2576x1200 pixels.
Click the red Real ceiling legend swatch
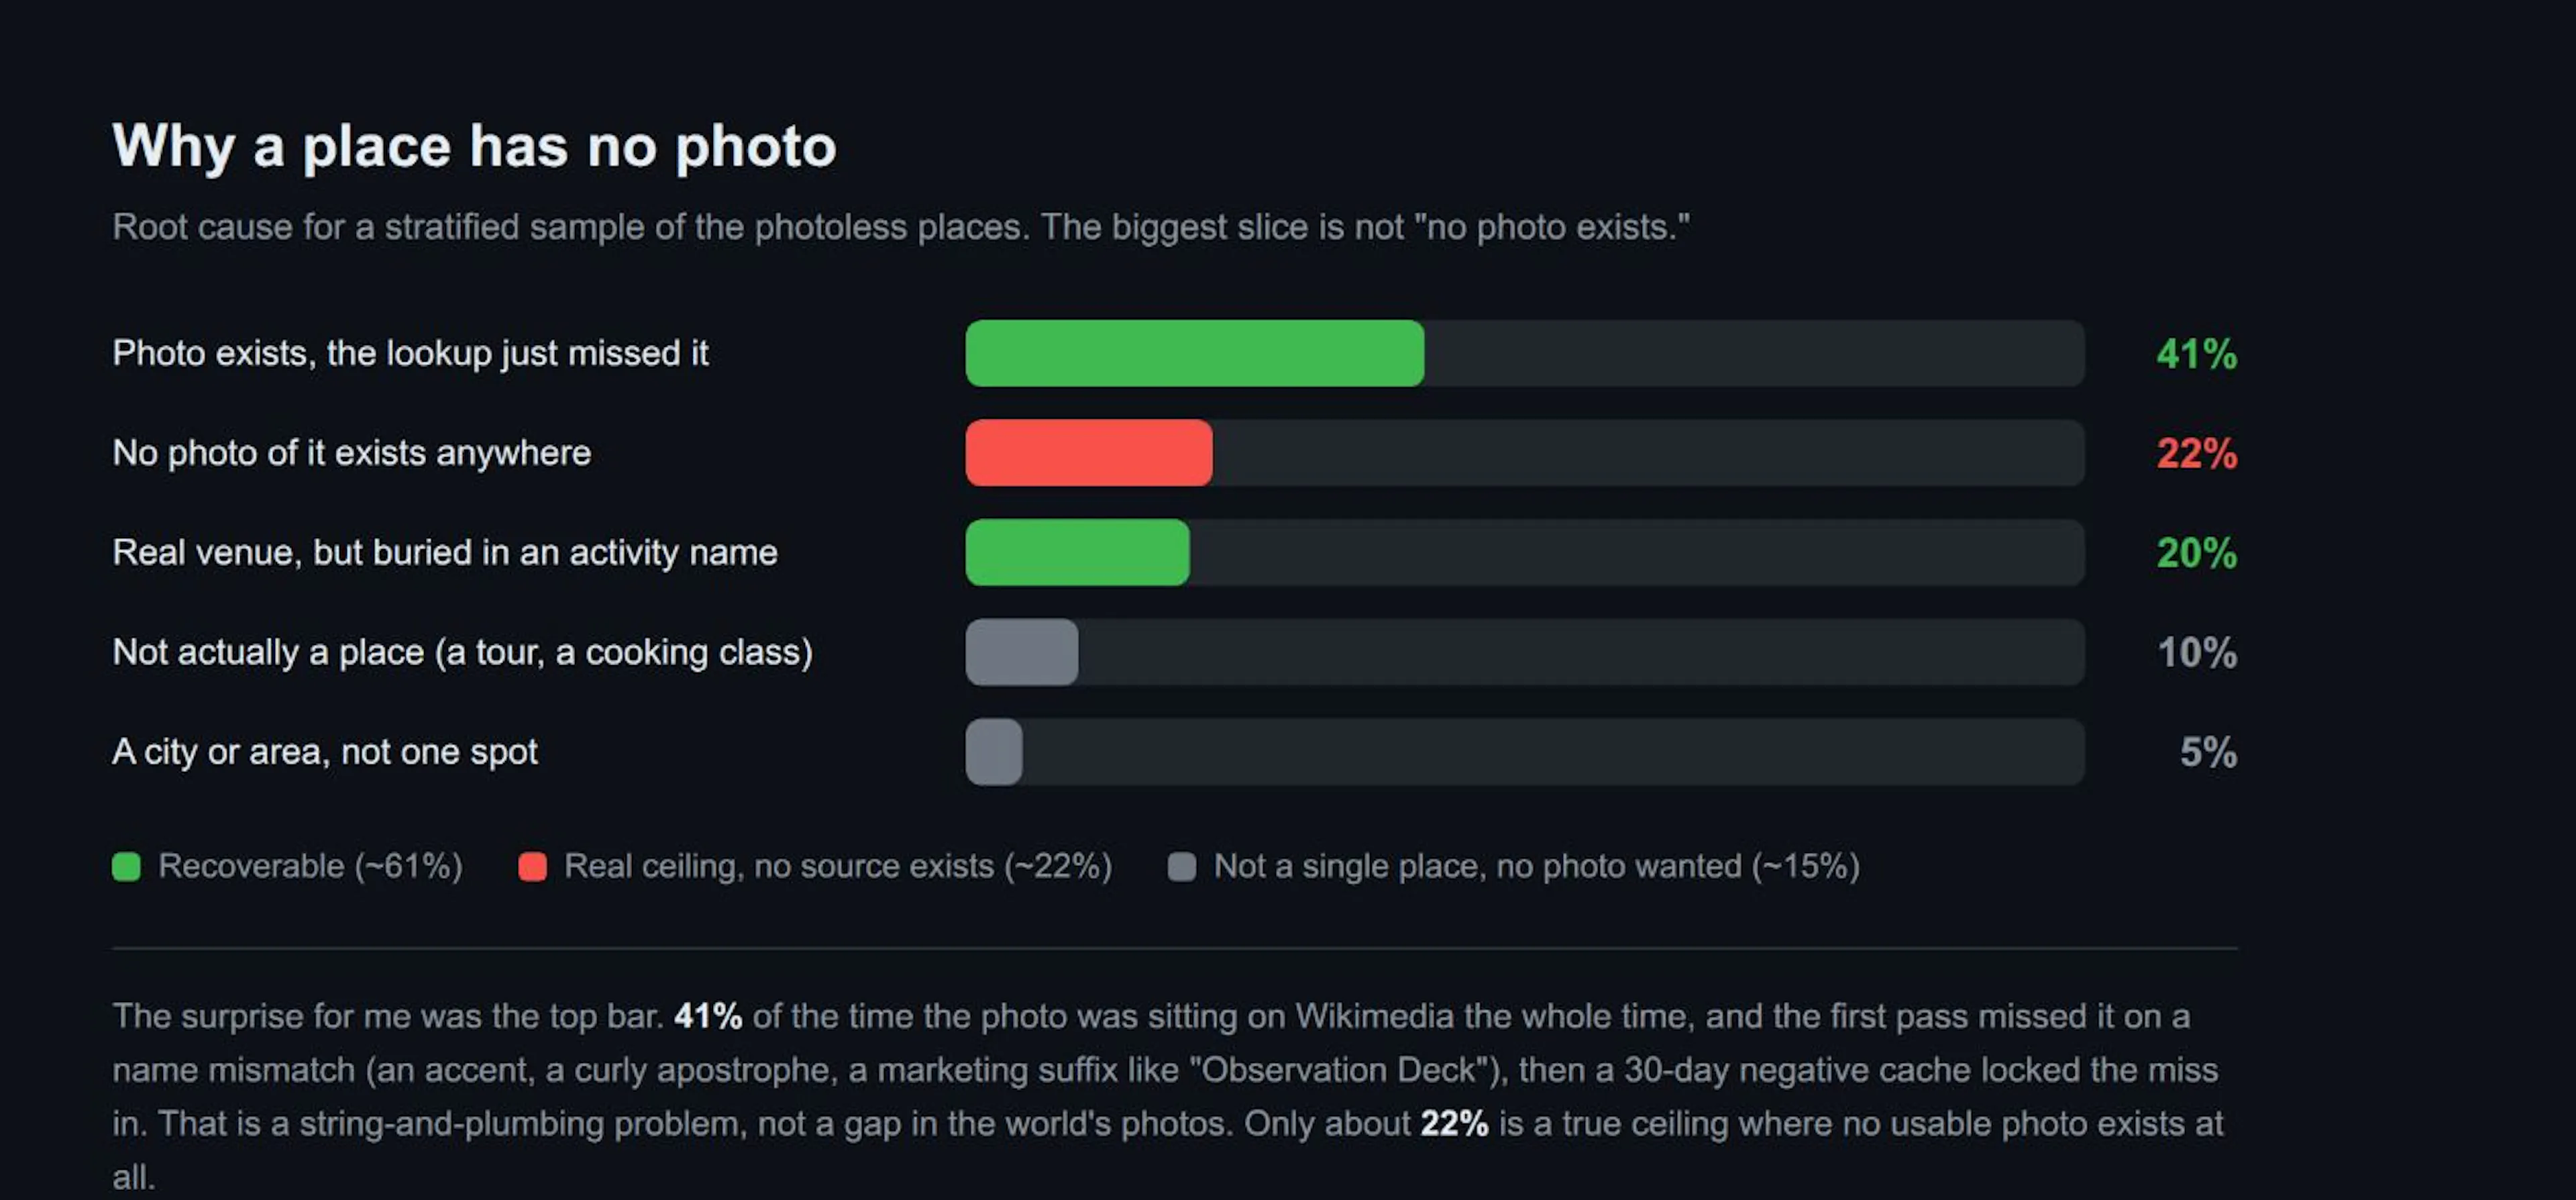(x=532, y=866)
